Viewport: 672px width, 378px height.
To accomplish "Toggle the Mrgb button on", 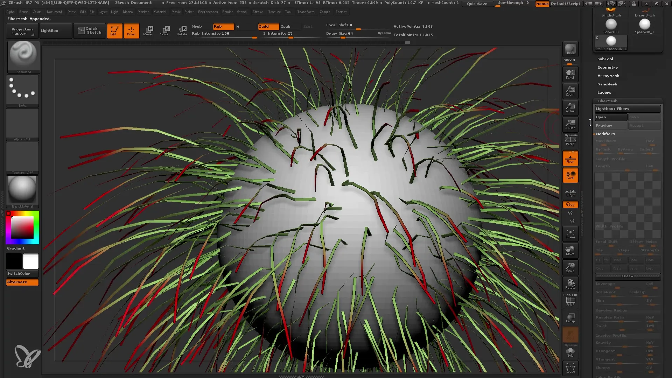I will pos(197,26).
